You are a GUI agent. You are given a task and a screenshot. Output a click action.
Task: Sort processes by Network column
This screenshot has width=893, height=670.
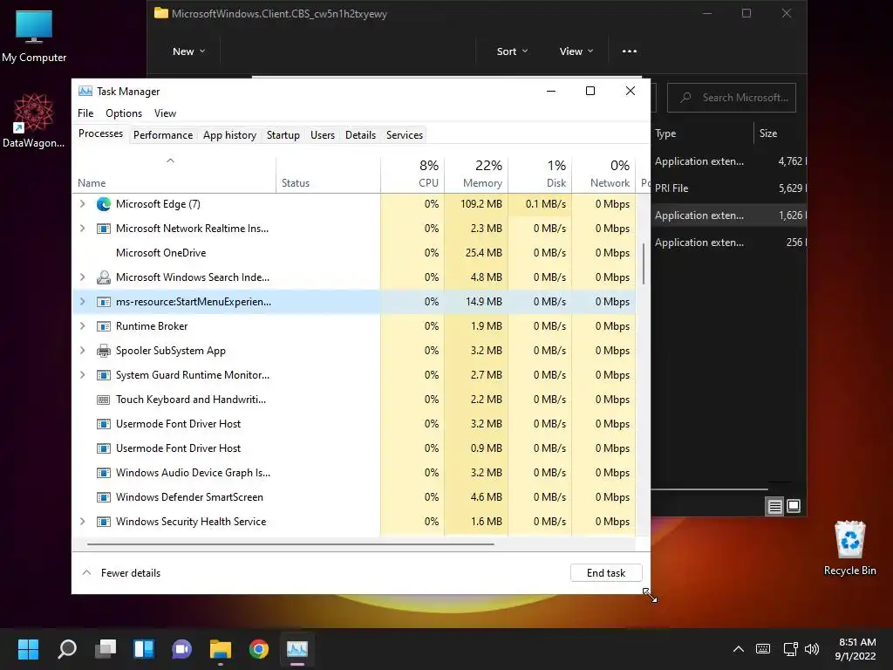[x=604, y=174]
